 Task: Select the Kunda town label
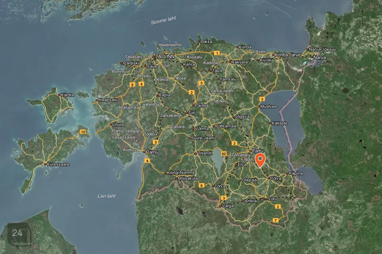[x=245, y=47]
